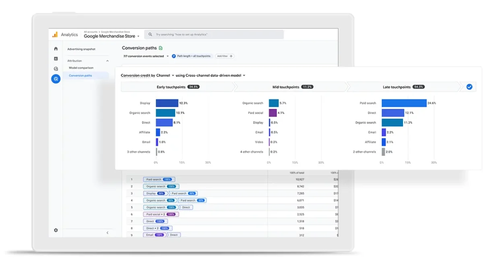Open the 7/7 conversion events selected dropdown
The width and height of the screenshot is (483, 271).
146,56
